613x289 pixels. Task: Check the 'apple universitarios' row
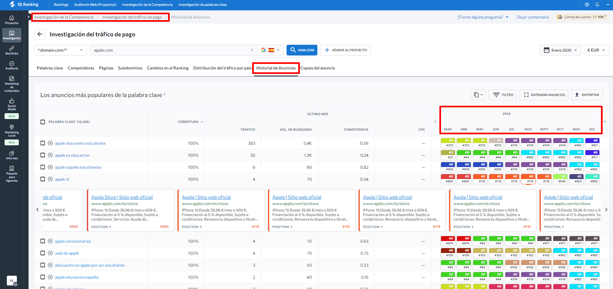tap(43, 241)
